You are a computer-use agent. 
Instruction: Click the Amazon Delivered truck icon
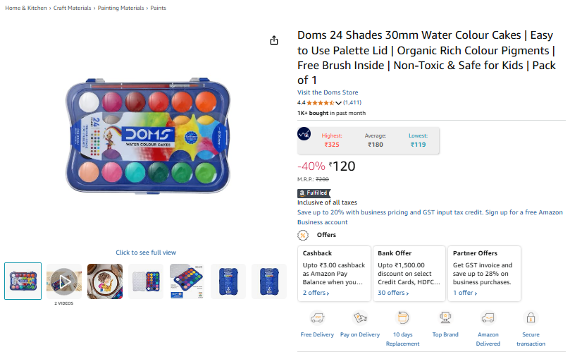(x=488, y=317)
